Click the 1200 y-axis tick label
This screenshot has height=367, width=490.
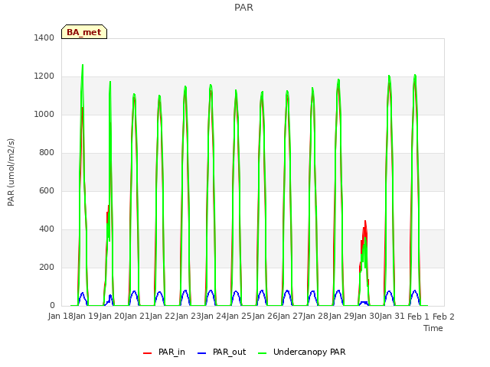[x=44, y=76]
